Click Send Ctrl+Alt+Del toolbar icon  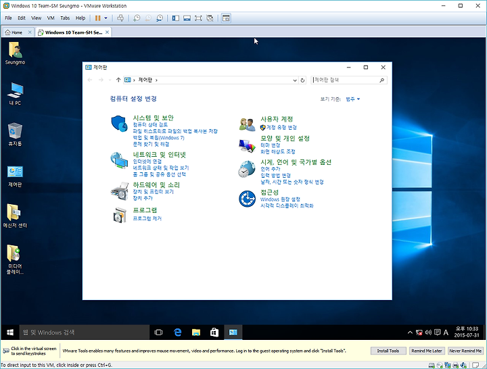[x=120, y=18]
